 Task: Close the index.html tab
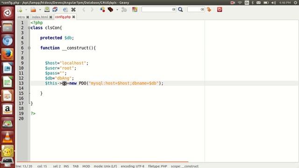(51, 17)
